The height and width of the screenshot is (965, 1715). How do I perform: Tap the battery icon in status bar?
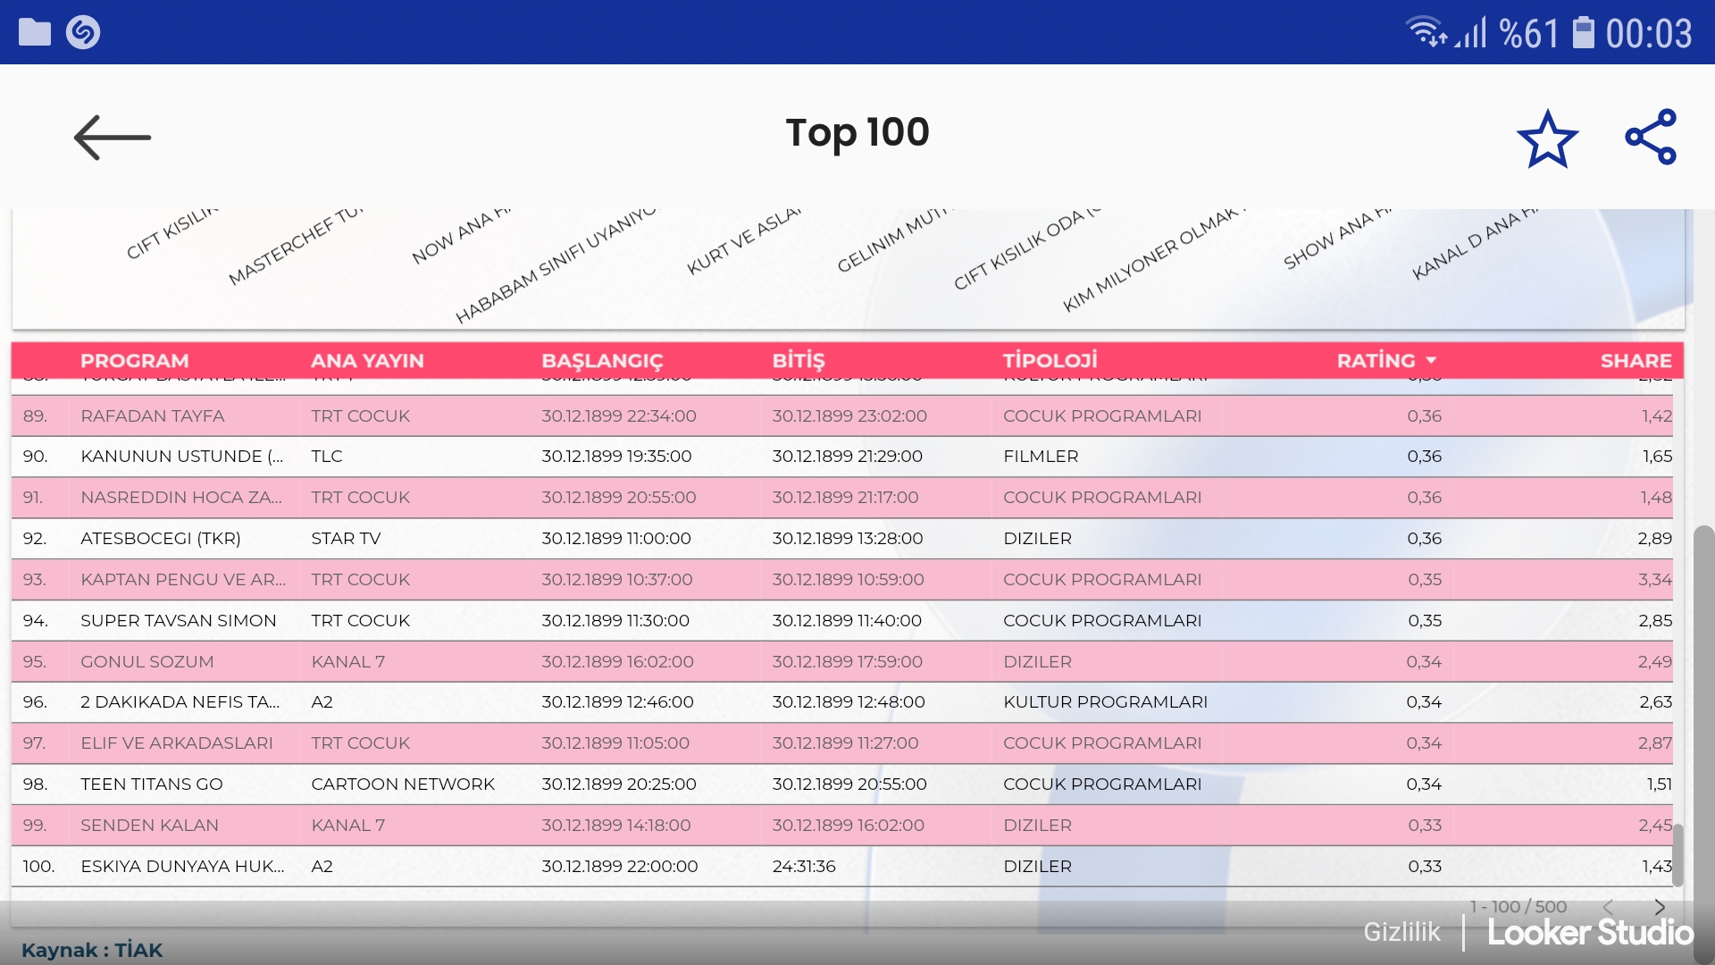click(1583, 33)
